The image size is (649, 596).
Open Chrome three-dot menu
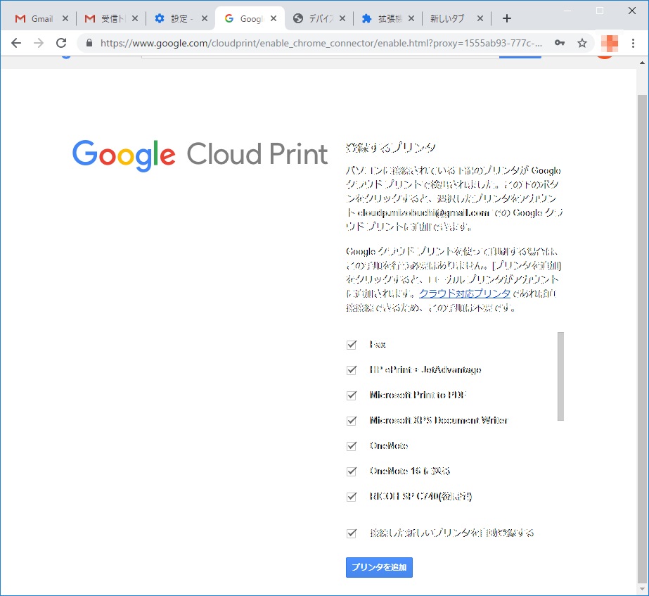[x=633, y=43]
